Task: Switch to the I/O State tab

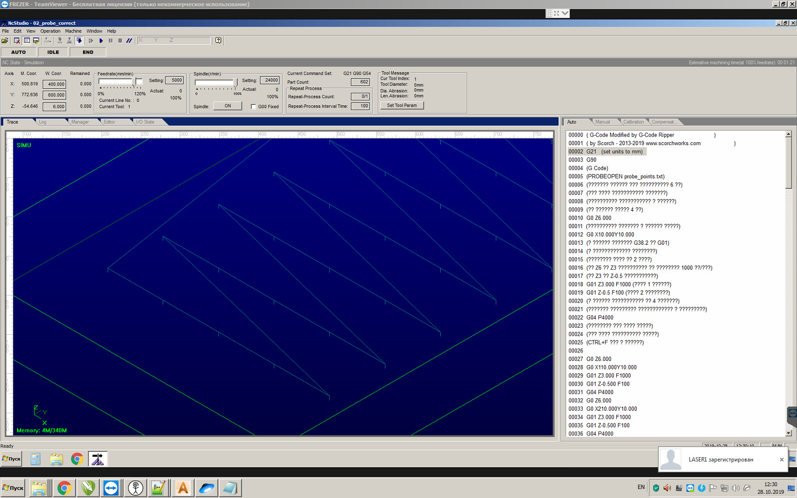Action: 145,122
